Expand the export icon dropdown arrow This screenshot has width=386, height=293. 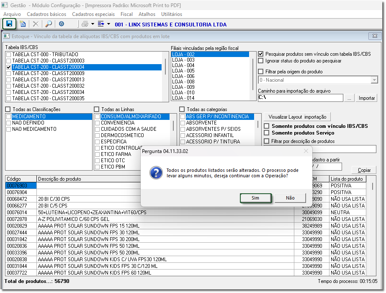[108, 24]
